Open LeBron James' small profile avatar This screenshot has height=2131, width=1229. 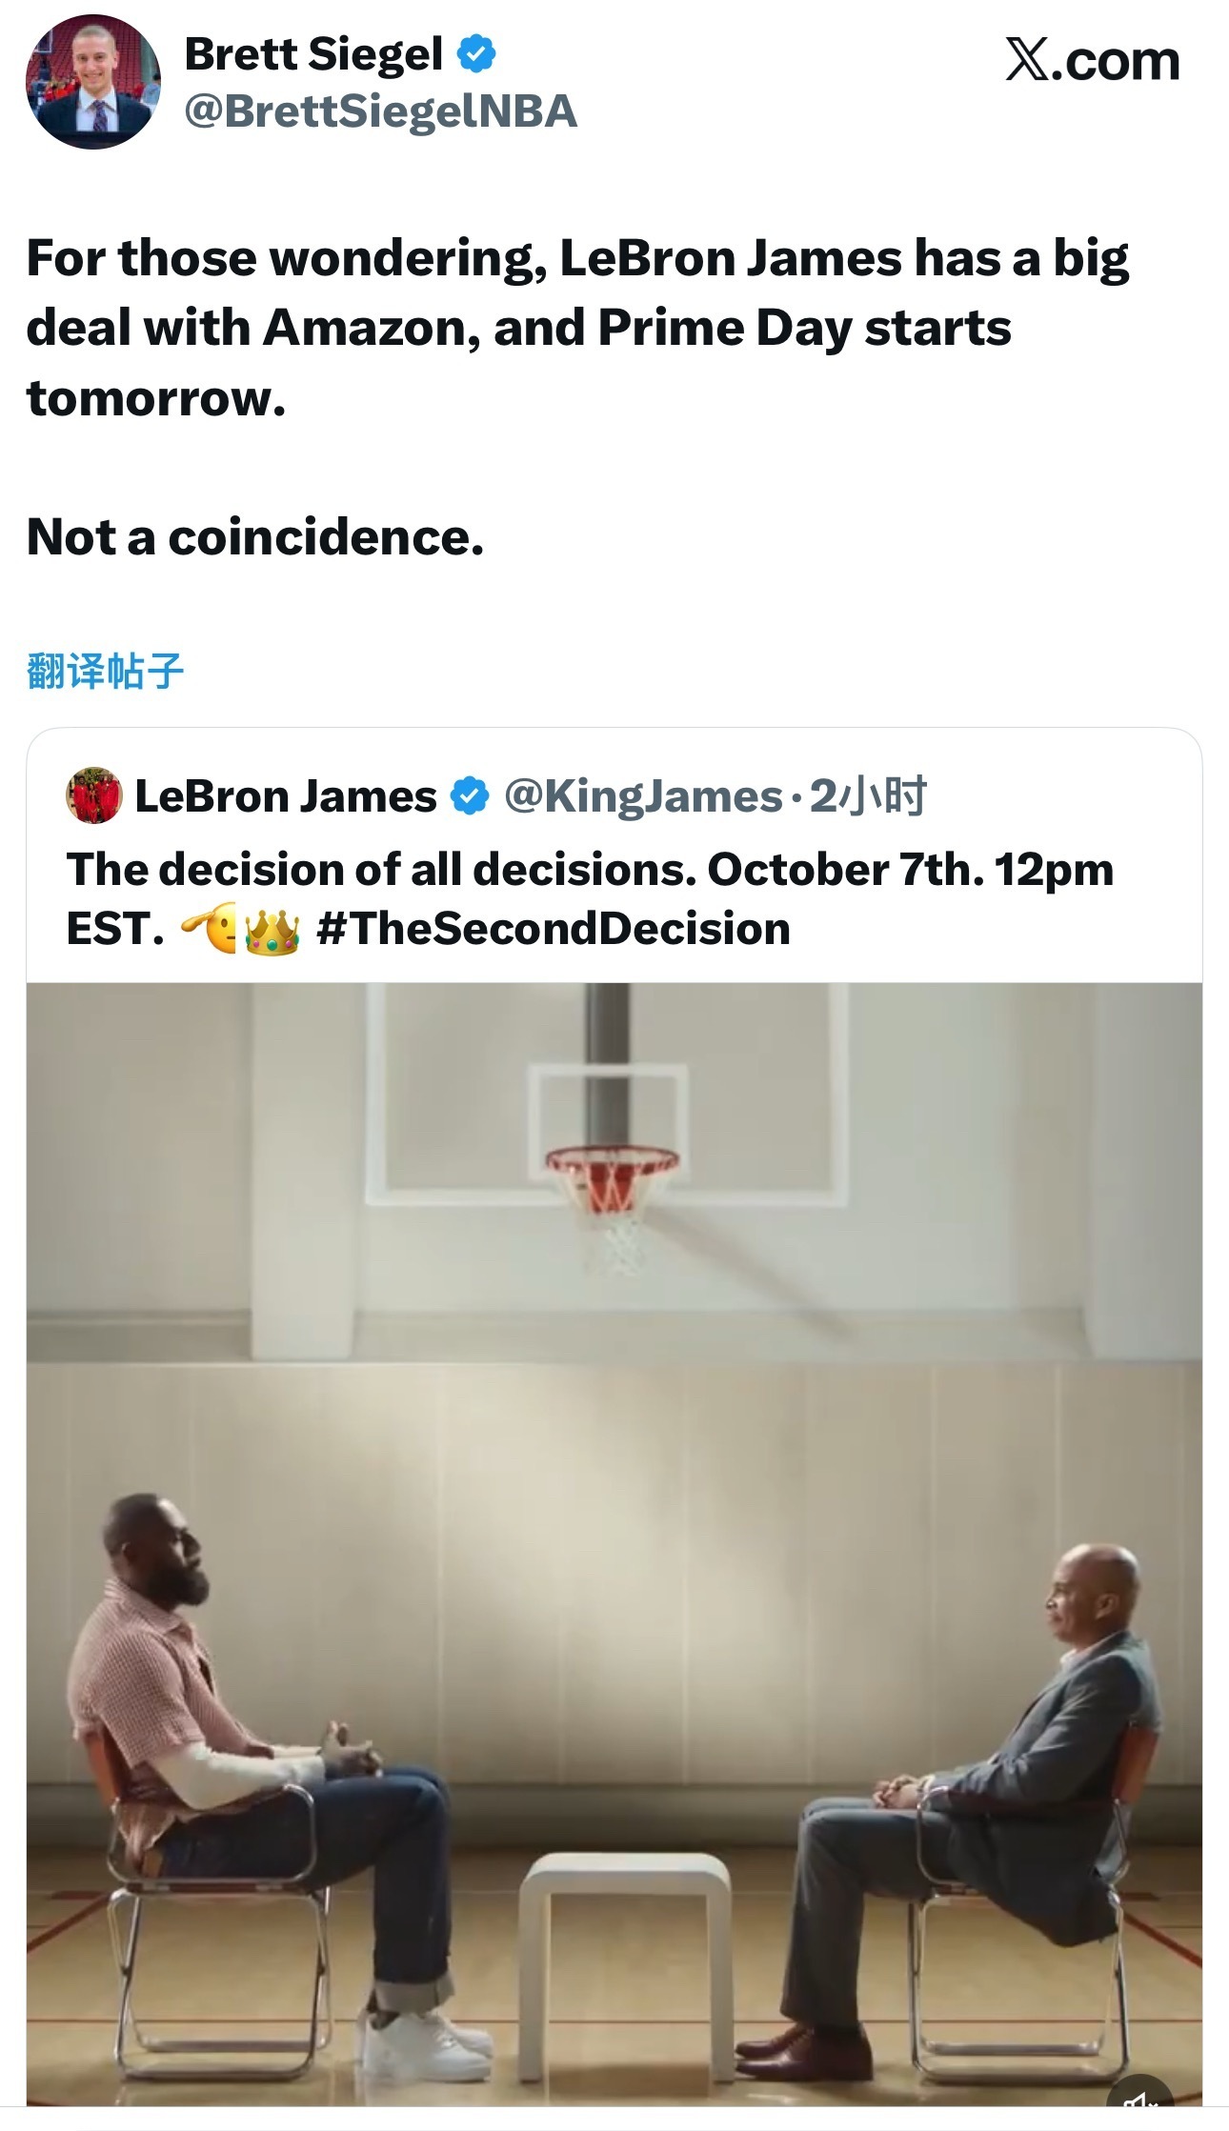(93, 795)
